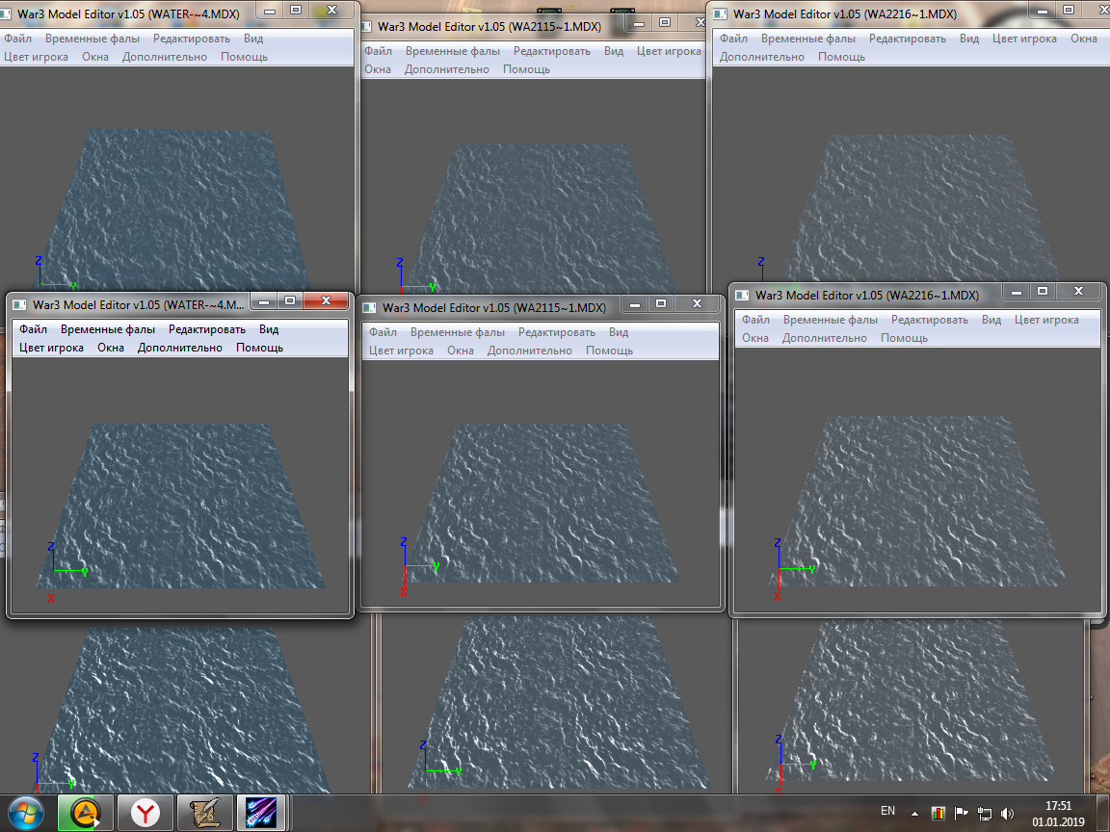The image size is (1110, 832).
Task: Open Вид menu in front WA2115~1.MDX window
Action: pos(619,332)
